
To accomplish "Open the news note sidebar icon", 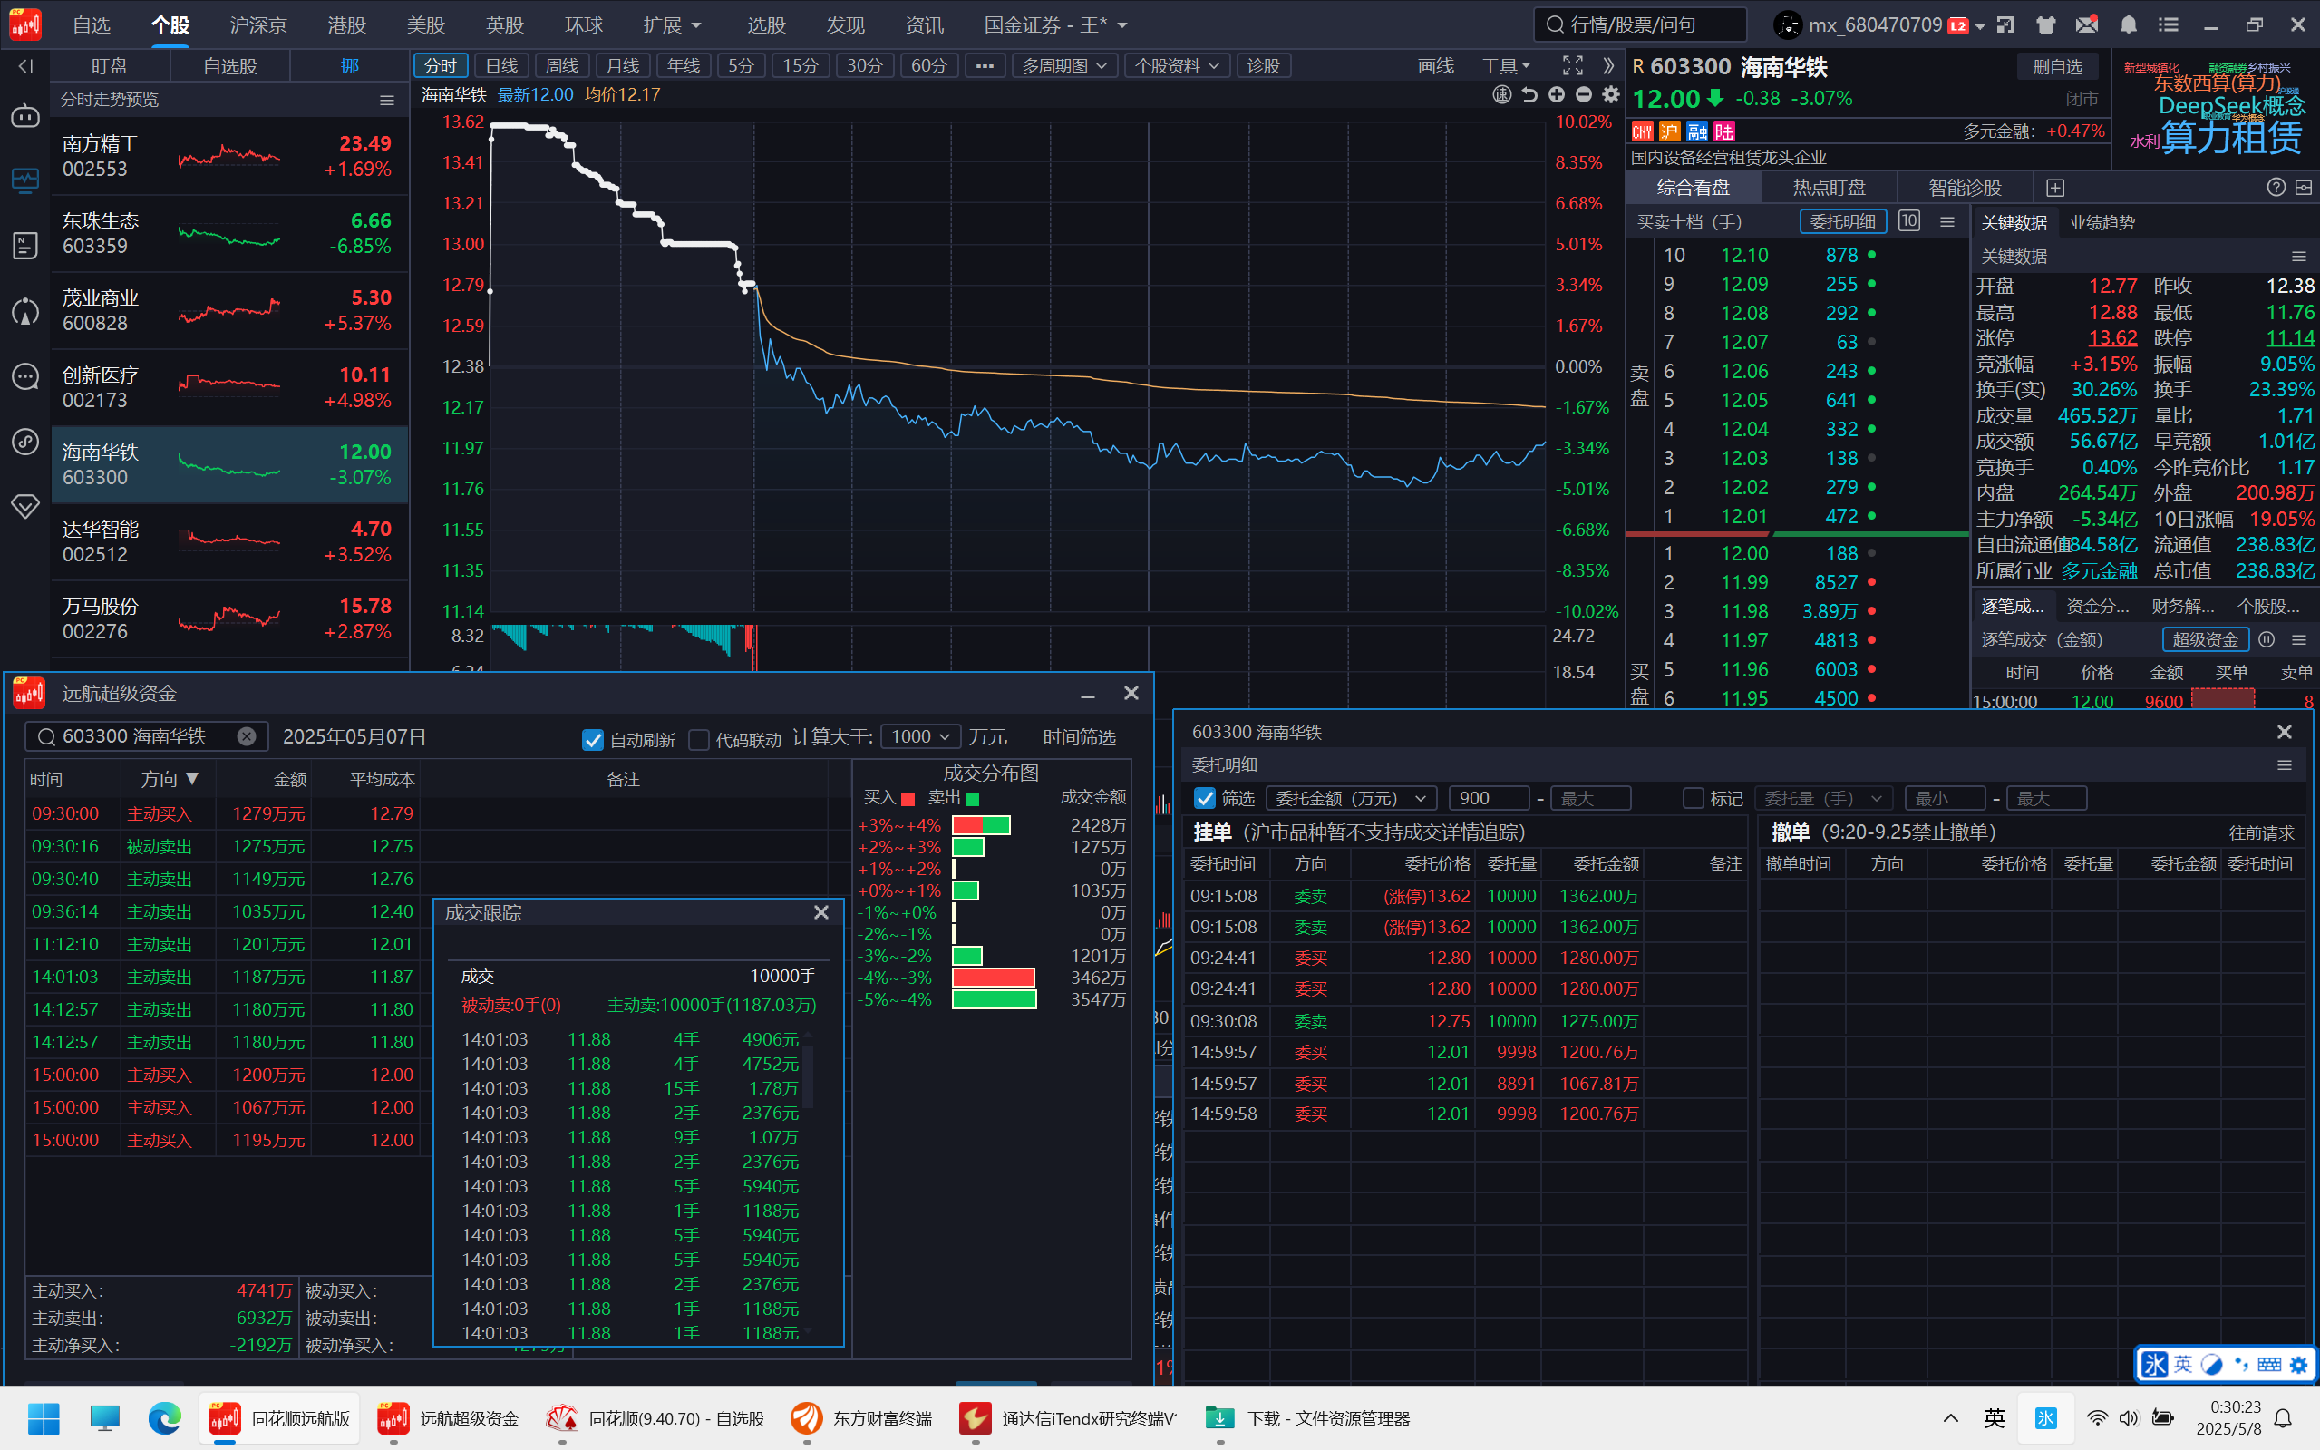I will 24,246.
